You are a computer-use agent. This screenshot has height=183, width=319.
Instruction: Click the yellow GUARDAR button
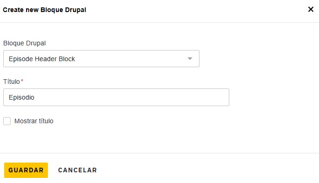pos(26,170)
